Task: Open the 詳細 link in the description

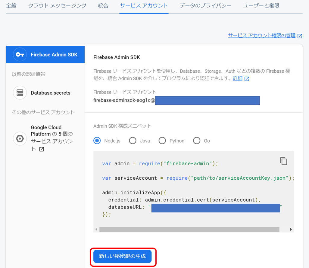Action: pos(238,78)
